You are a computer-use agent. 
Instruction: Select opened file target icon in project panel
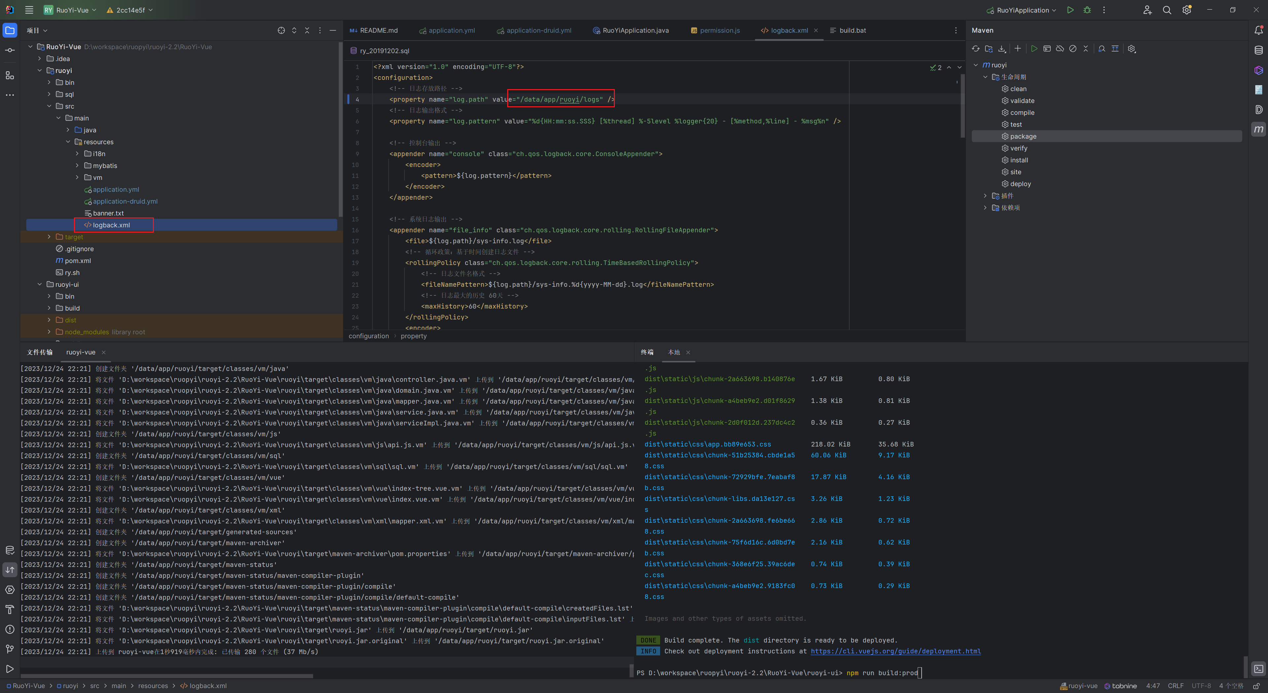[281, 30]
